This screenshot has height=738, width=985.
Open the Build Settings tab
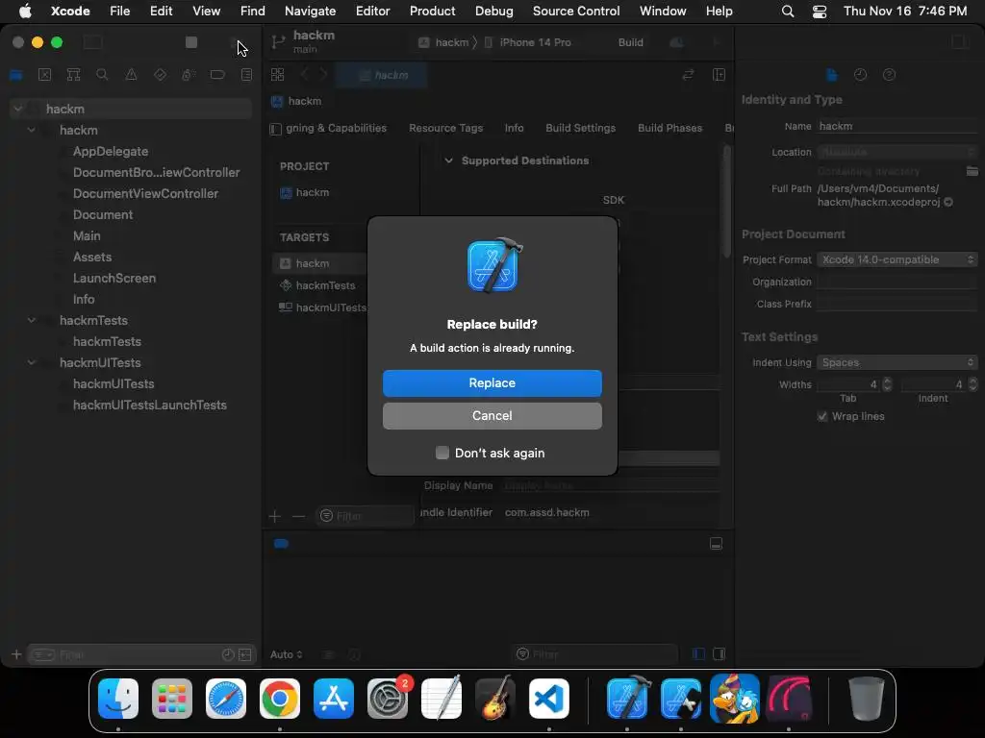(x=580, y=128)
